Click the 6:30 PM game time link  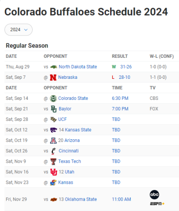pyautogui.click(x=120, y=99)
